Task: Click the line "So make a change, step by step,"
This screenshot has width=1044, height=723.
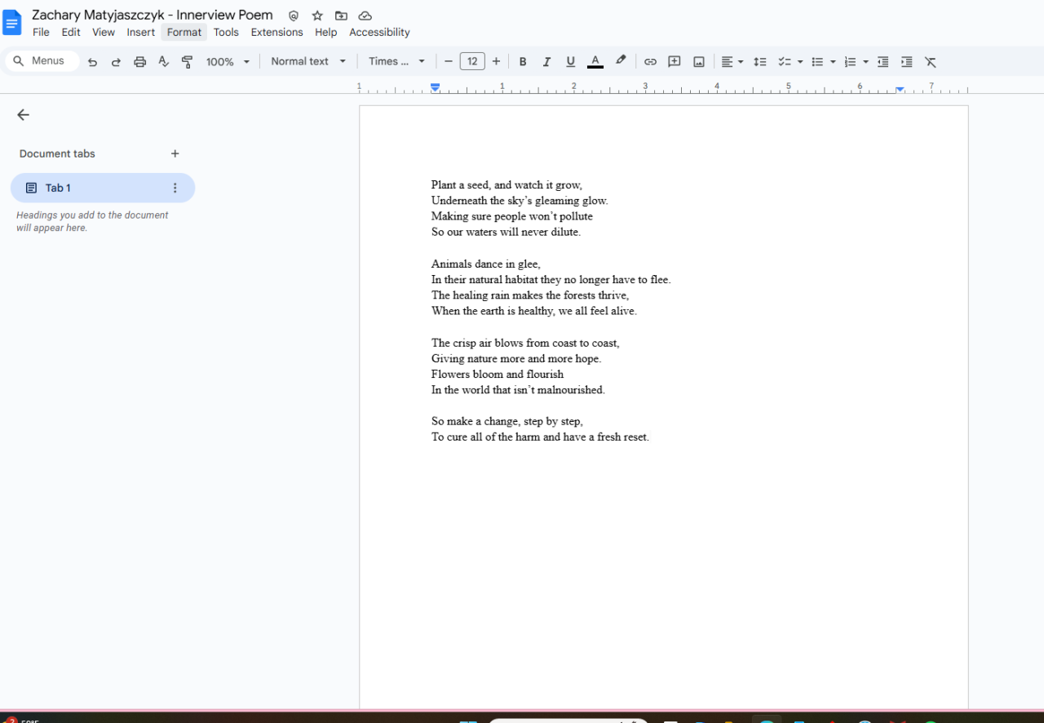Action: tap(507, 422)
